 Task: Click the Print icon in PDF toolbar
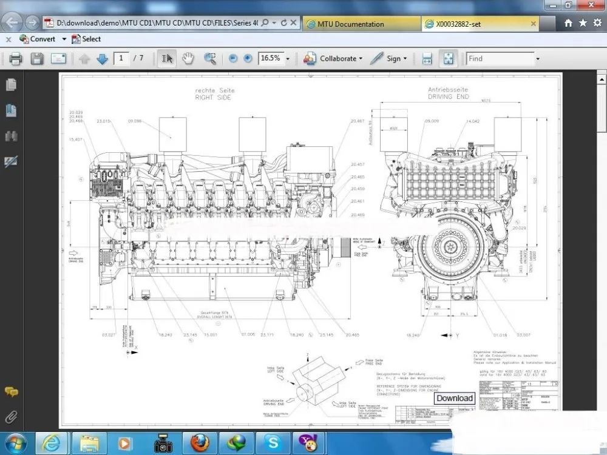pos(16,59)
